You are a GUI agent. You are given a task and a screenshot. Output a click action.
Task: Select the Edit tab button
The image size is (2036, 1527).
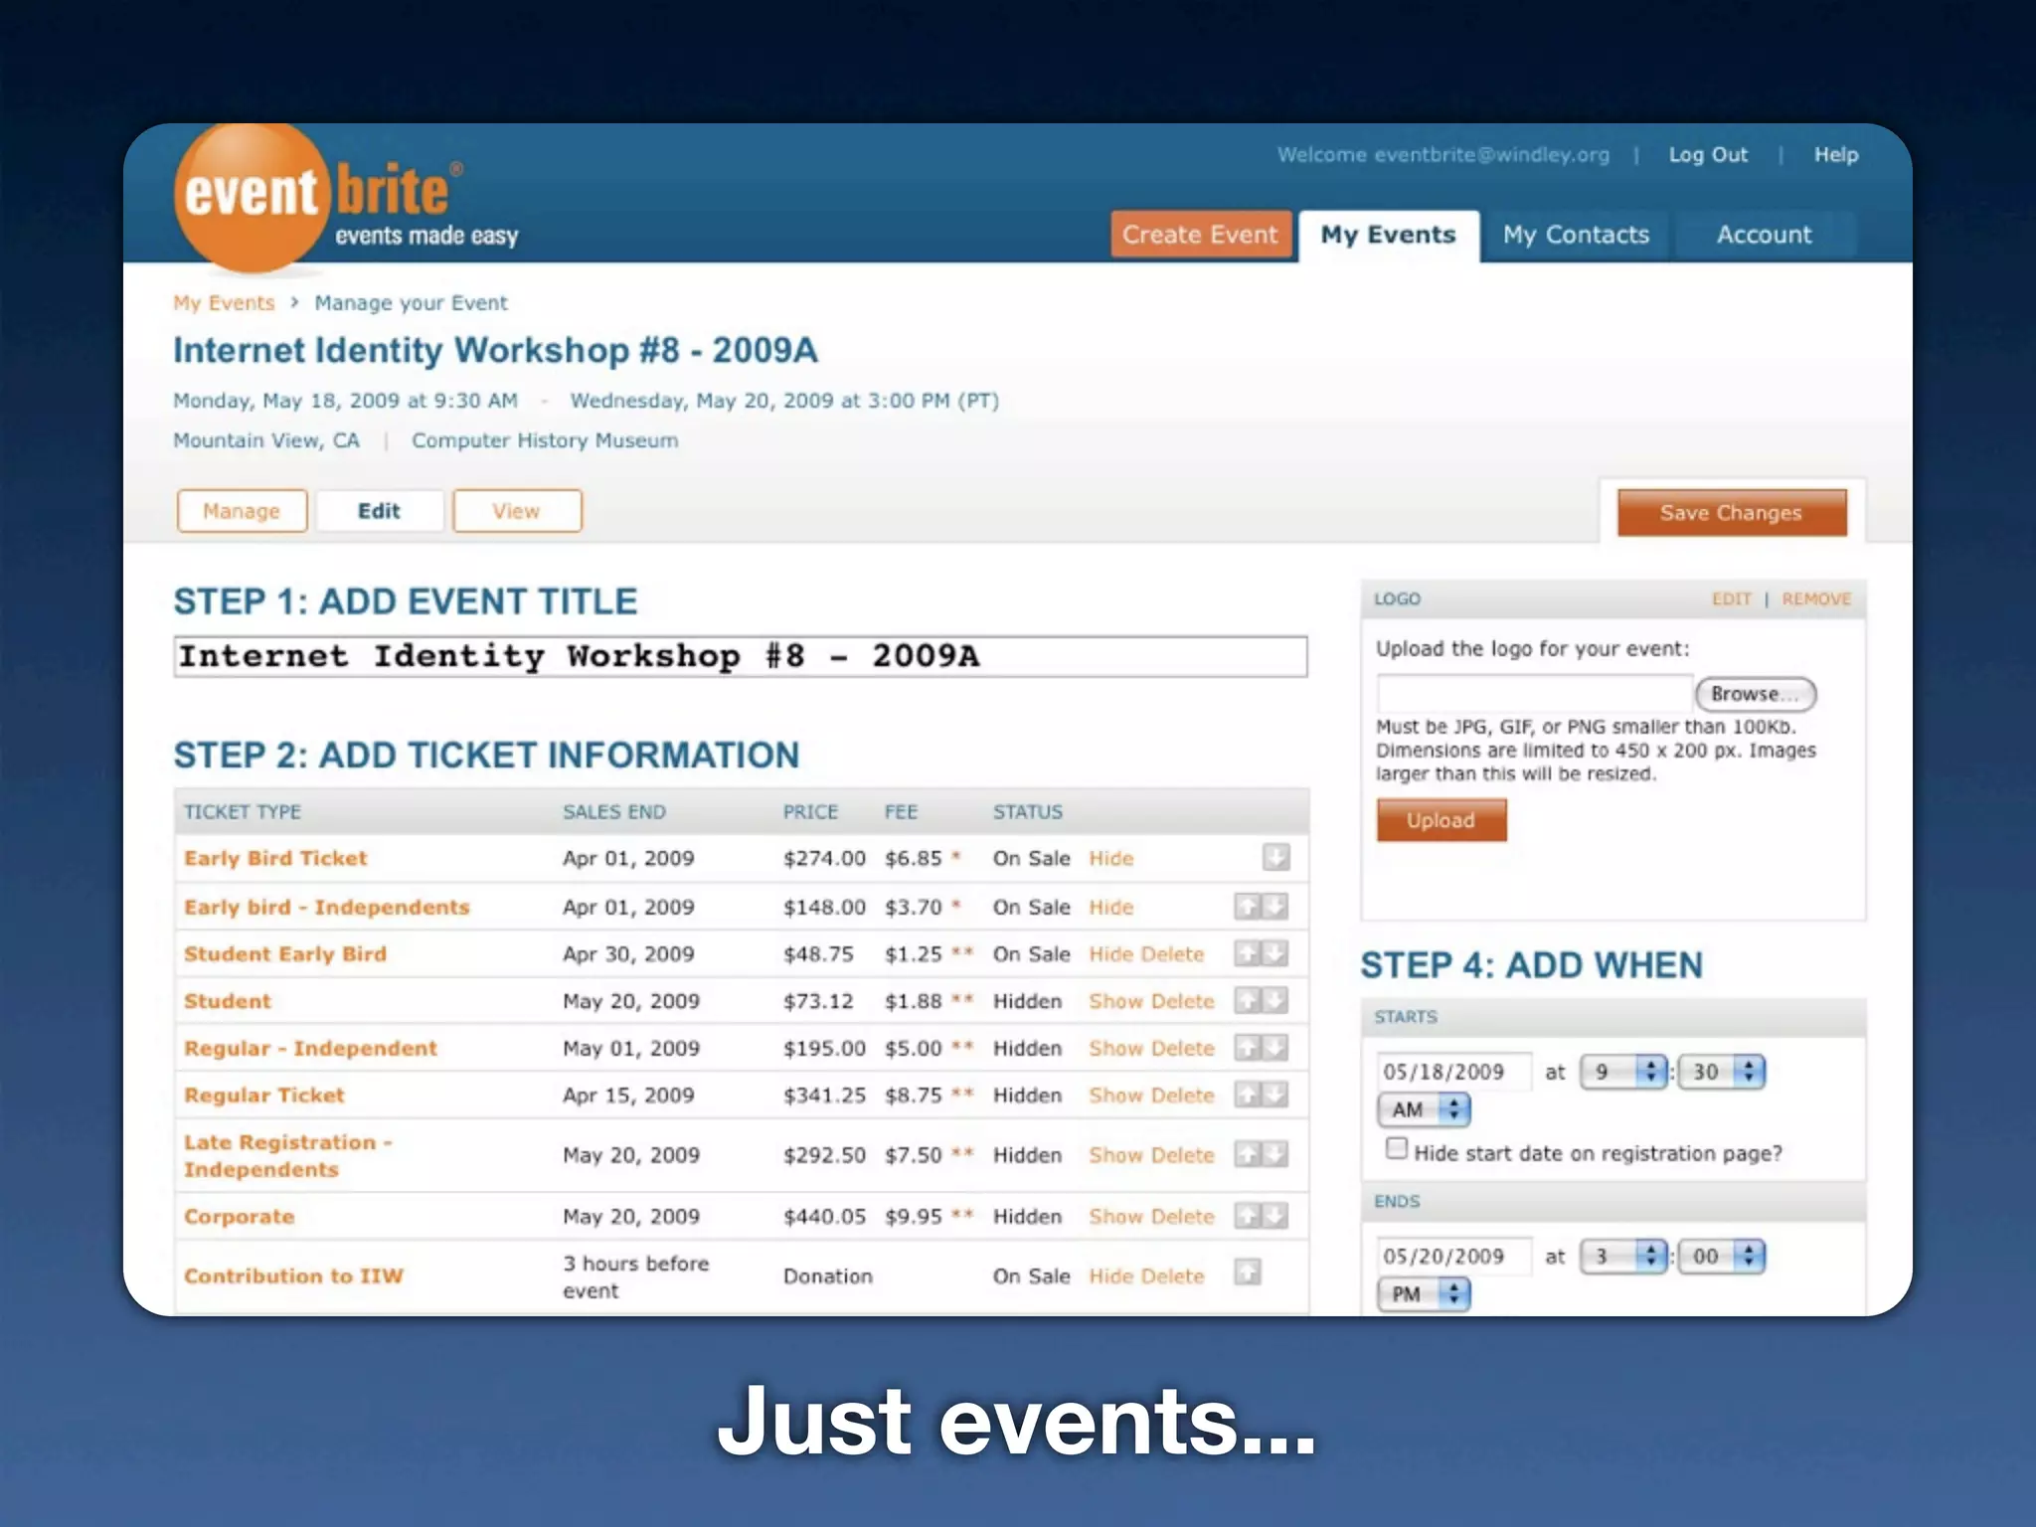click(x=379, y=511)
